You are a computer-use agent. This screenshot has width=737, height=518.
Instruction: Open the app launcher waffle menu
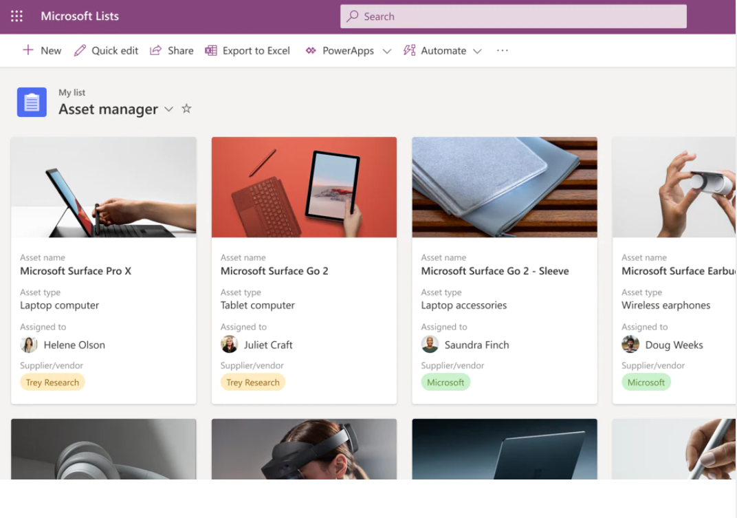pos(16,16)
